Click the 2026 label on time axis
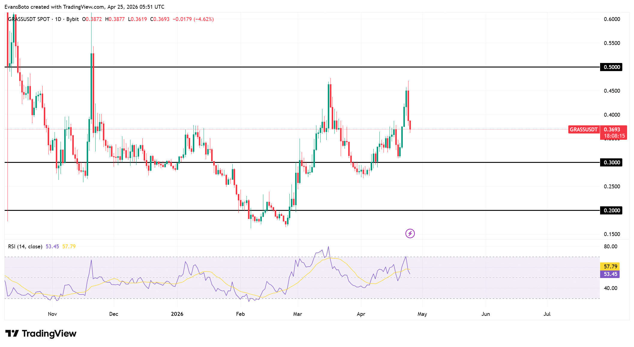The height and width of the screenshot is (347, 634). pyautogui.click(x=177, y=314)
